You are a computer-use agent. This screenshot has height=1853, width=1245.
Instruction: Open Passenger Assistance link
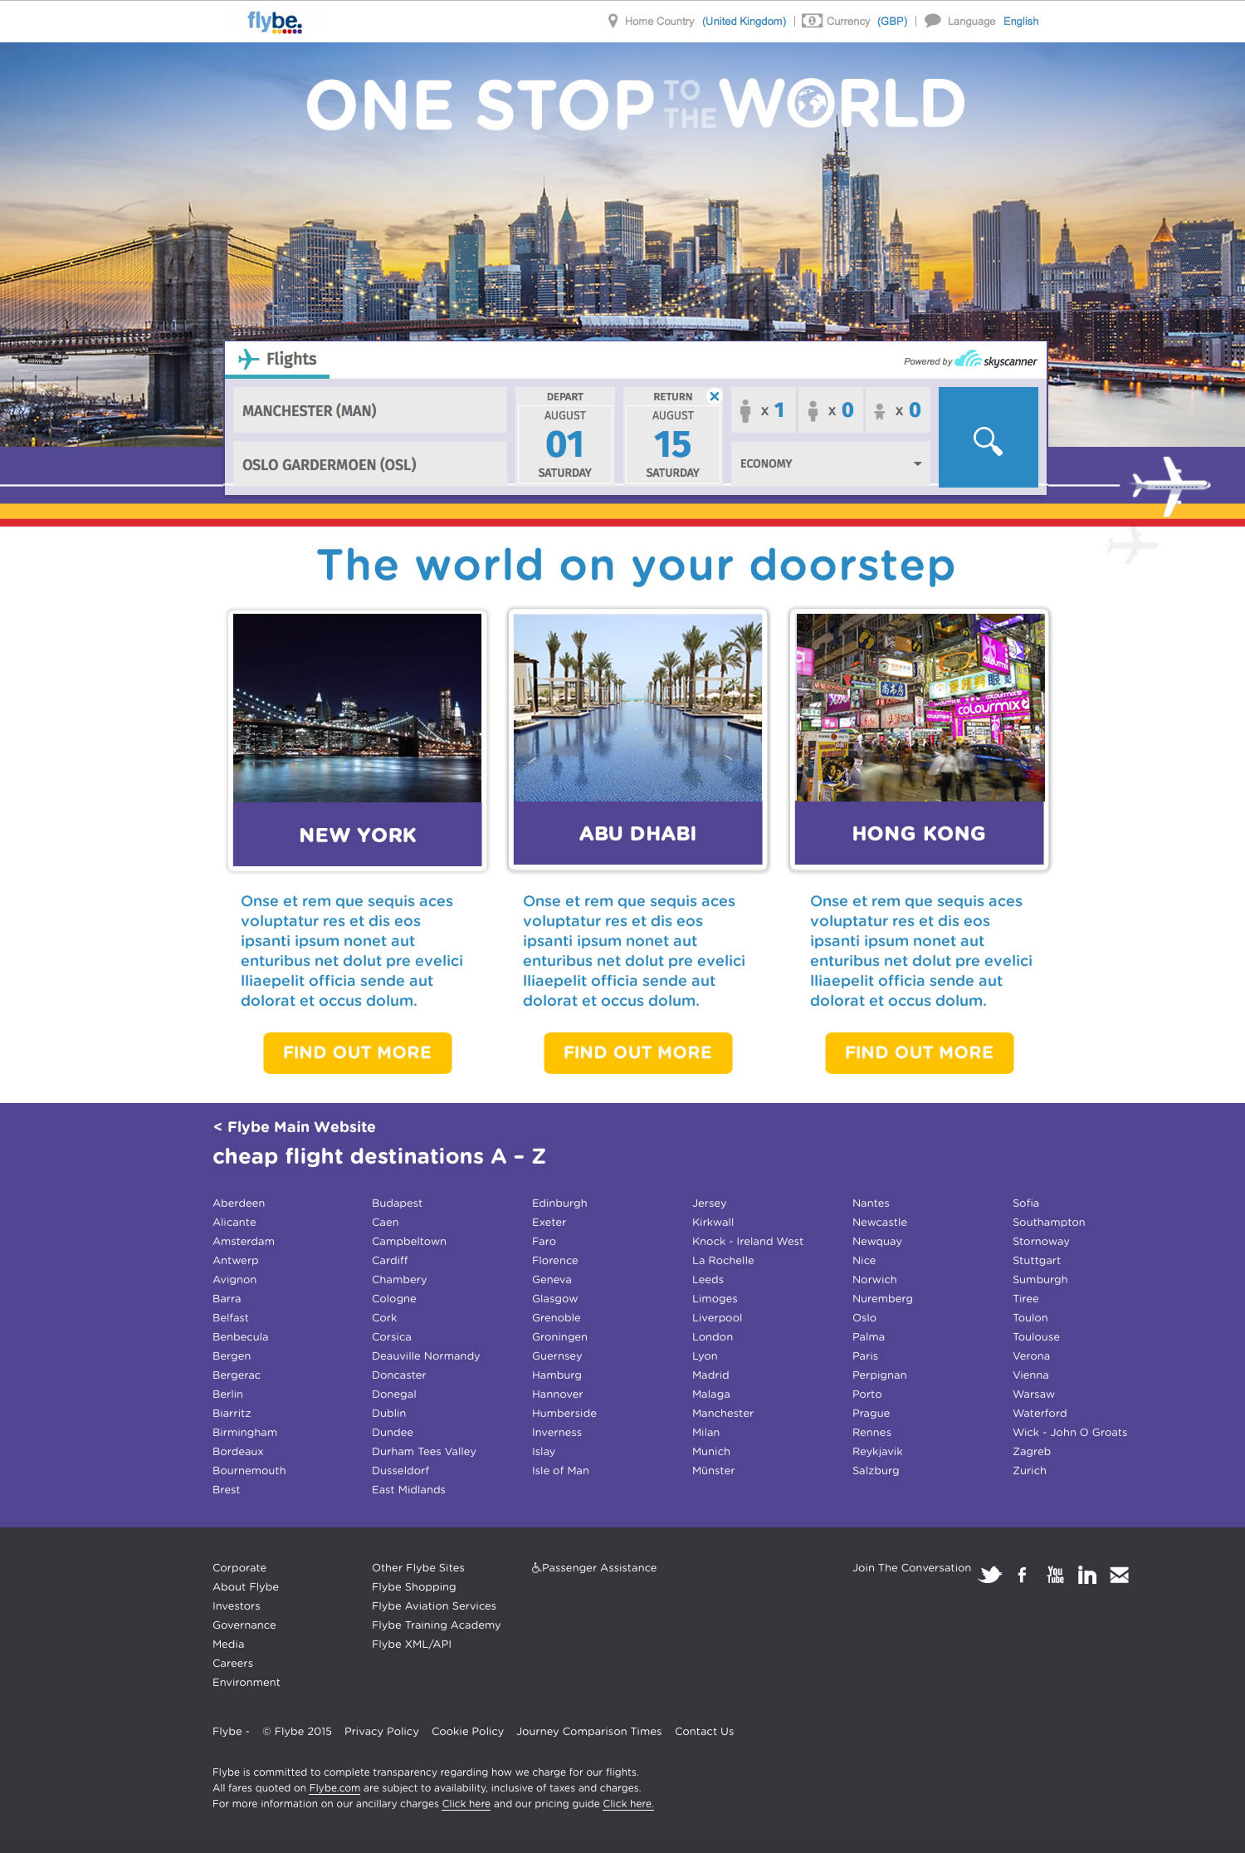(598, 1567)
